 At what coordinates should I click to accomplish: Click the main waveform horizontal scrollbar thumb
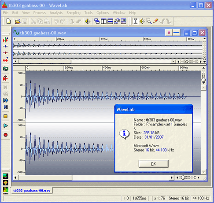45,177
